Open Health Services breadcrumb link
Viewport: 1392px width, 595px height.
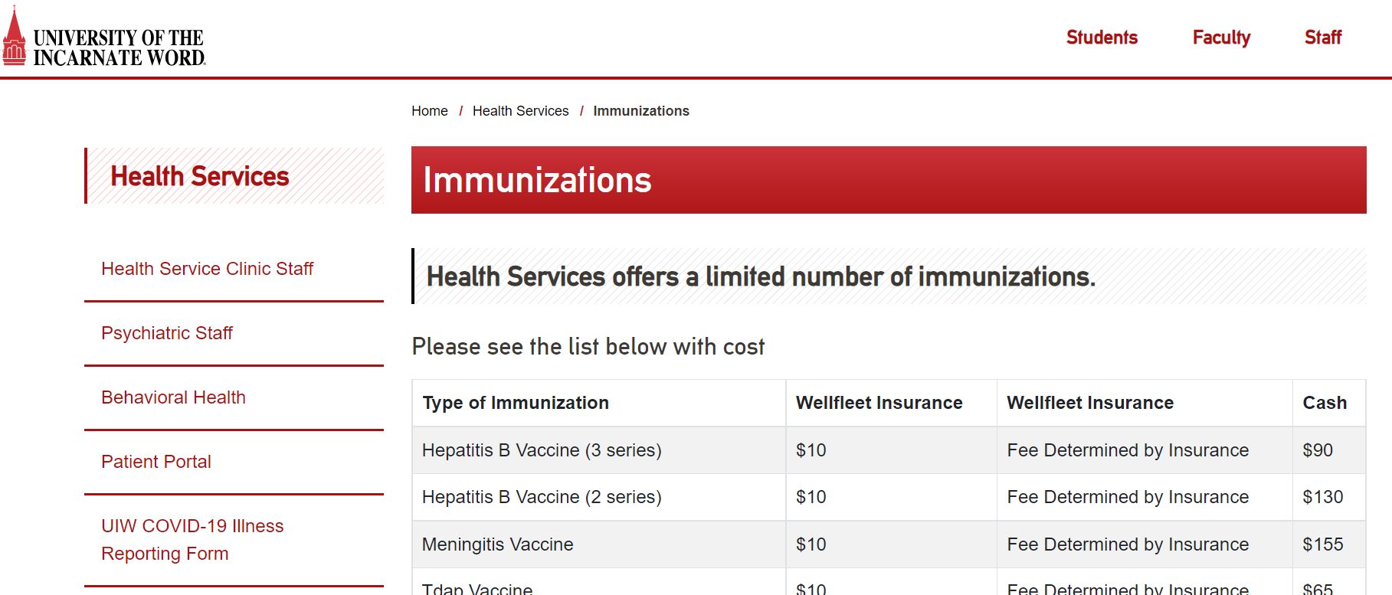[521, 111]
